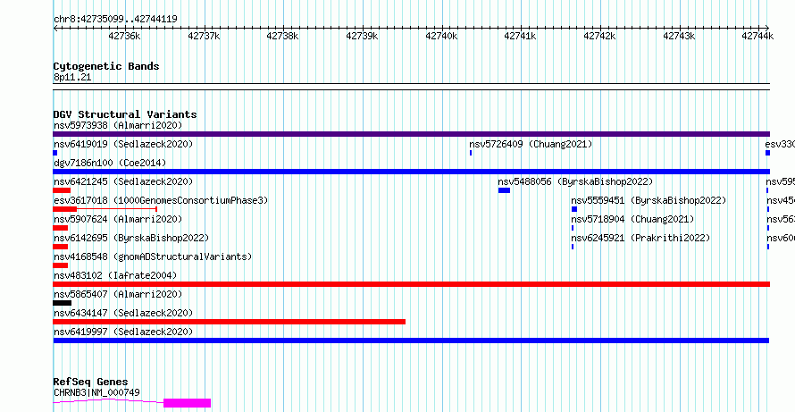Click the 42742k ruler tick label

click(599, 36)
